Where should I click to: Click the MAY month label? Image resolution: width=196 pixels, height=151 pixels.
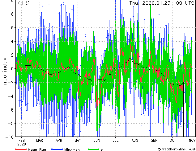pyautogui.click(x=78, y=141)
